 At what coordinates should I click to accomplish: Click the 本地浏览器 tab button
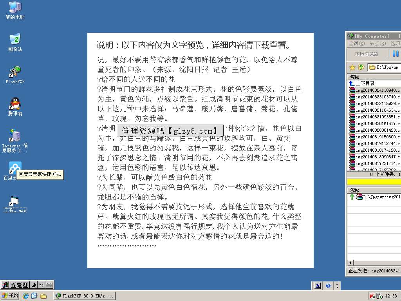coord(367,54)
